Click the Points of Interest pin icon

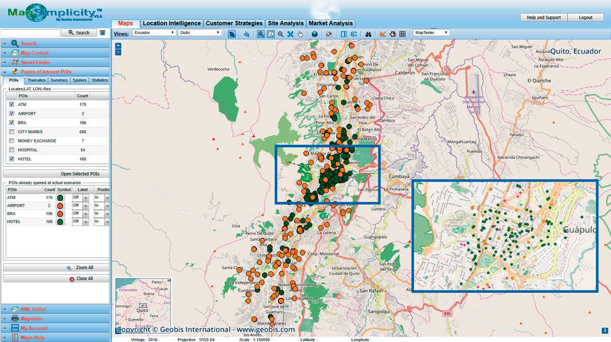point(15,72)
